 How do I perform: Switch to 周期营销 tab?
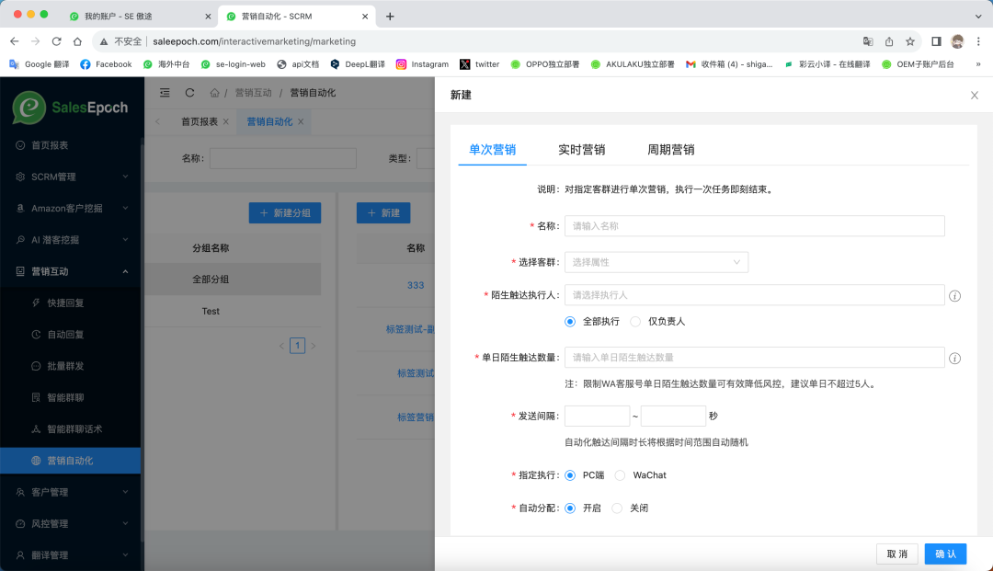point(670,150)
